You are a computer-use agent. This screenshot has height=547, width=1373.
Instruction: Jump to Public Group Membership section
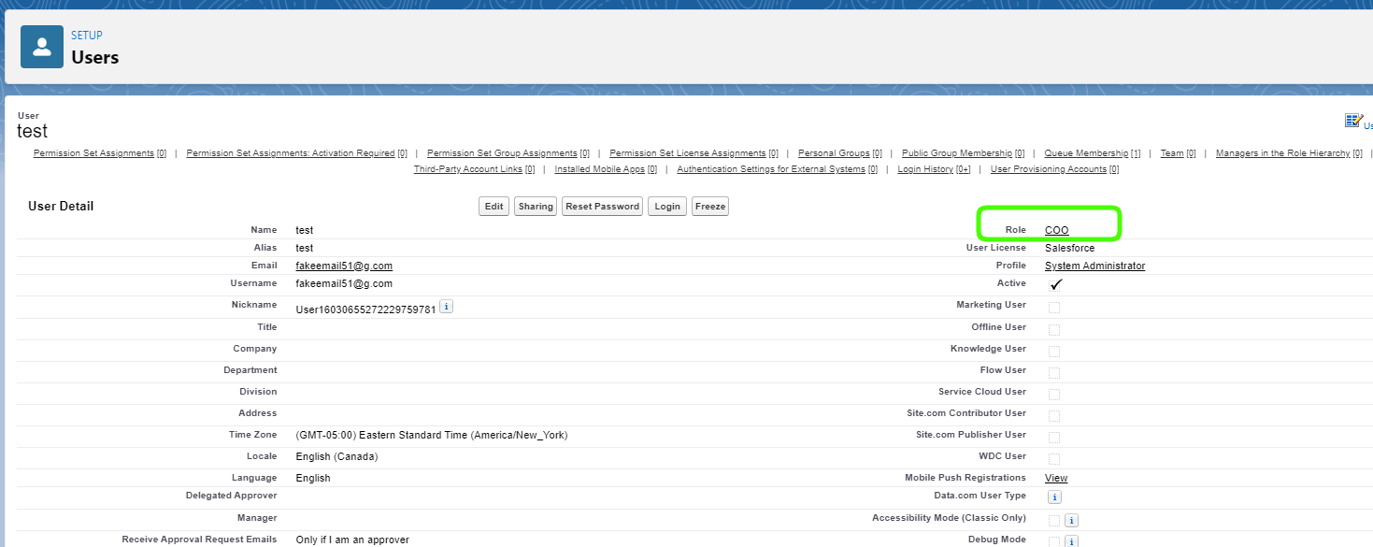963,153
